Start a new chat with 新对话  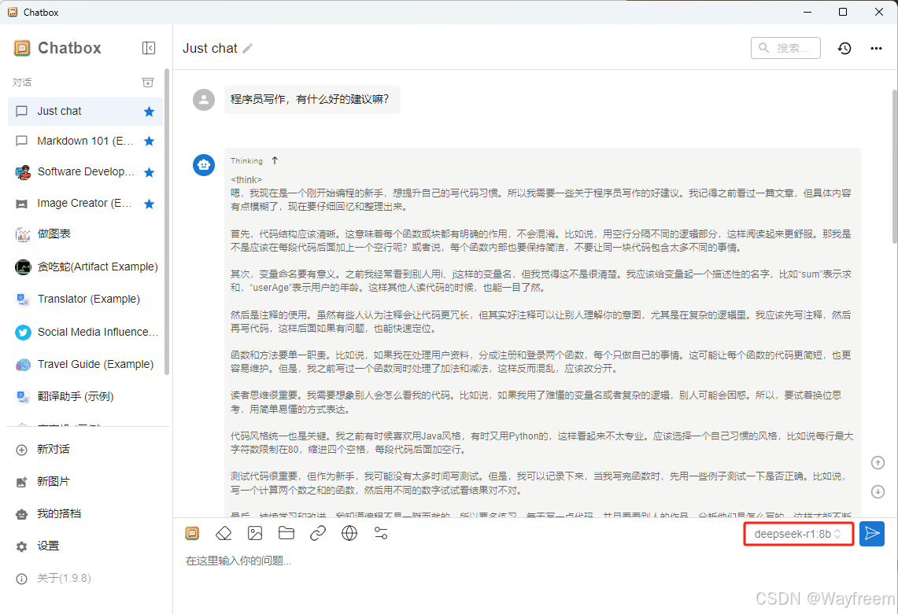click(x=85, y=449)
